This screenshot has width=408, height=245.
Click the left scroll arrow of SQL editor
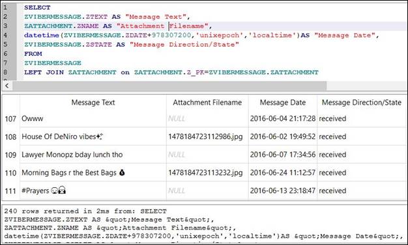tap(7, 86)
